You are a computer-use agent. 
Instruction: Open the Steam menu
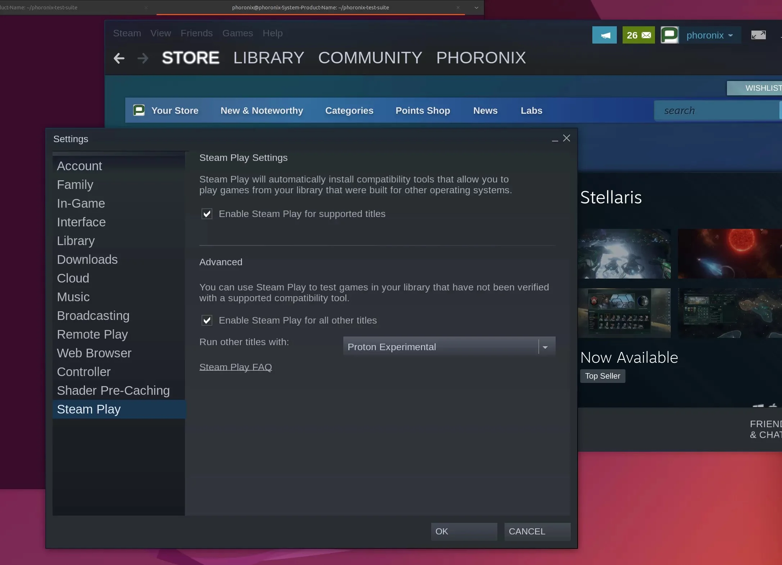pos(127,33)
